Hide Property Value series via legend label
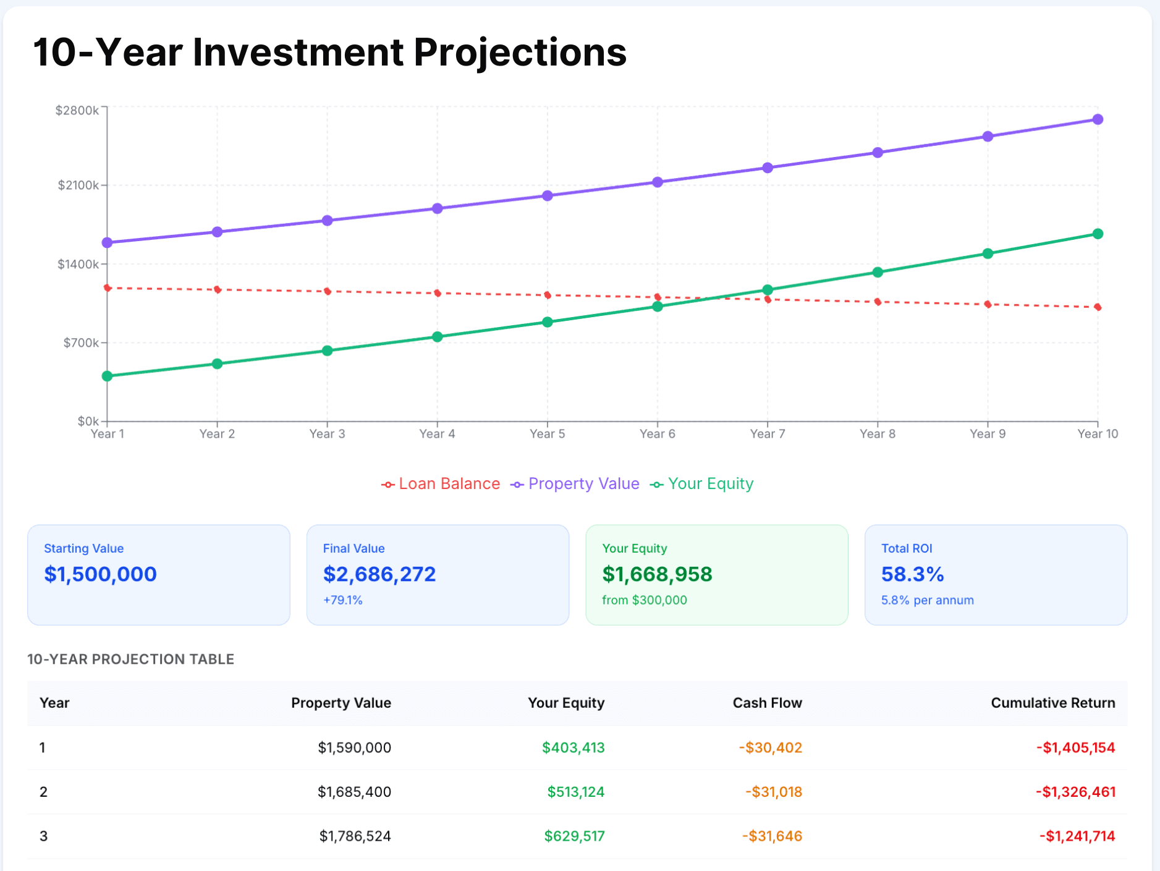The image size is (1160, 871). [x=583, y=483]
